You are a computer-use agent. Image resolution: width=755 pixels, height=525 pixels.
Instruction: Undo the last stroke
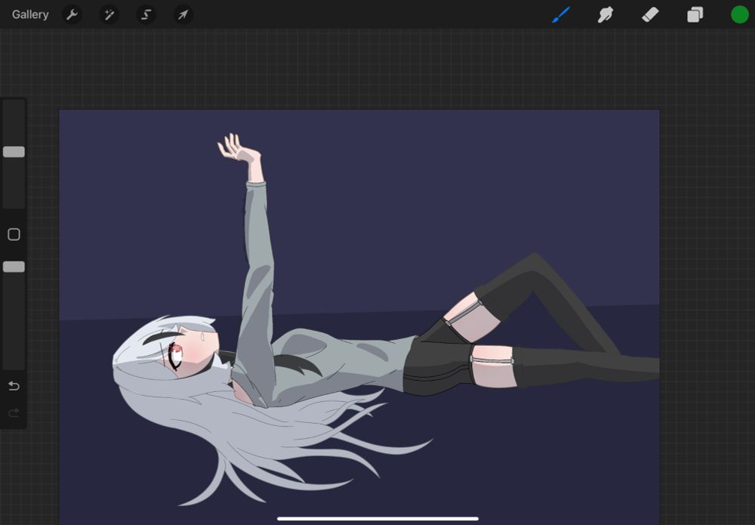(14, 386)
